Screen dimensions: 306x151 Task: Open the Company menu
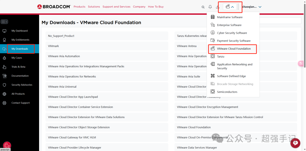coord(139,7)
